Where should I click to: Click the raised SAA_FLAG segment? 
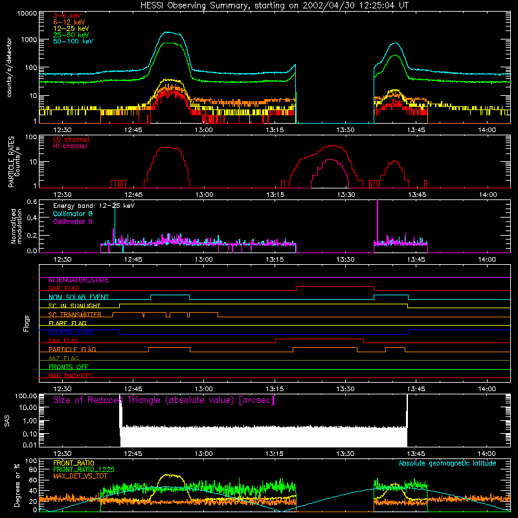point(319,339)
